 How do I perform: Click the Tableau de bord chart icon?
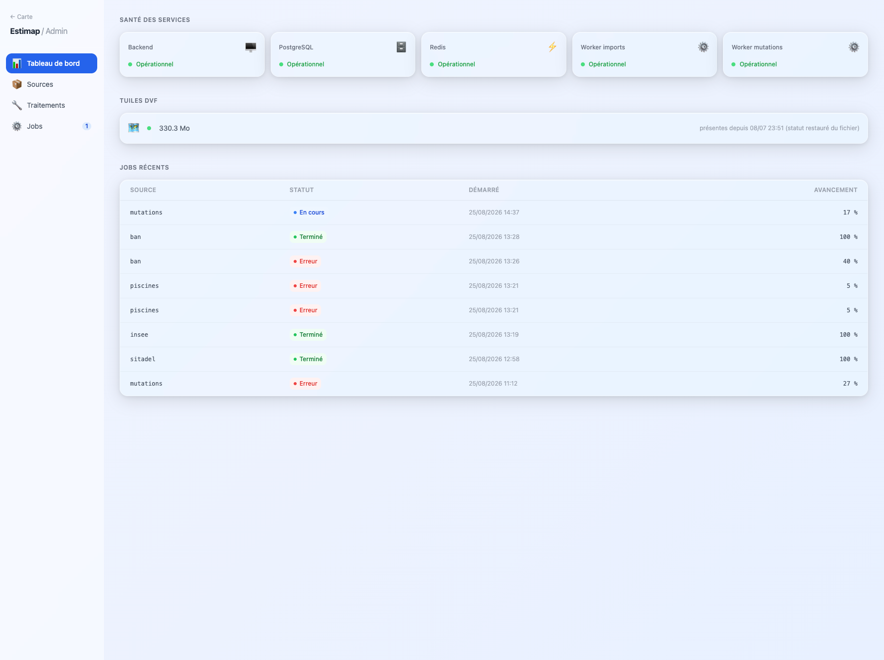pyautogui.click(x=17, y=63)
